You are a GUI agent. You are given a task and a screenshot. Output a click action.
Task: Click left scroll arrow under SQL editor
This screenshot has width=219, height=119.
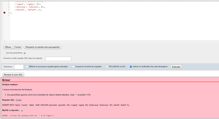[x=4, y=41]
